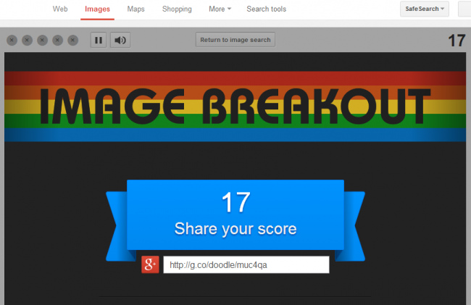This screenshot has height=305, width=471.
Task: Click the score 17 in toolbar corner
Action: click(x=457, y=41)
